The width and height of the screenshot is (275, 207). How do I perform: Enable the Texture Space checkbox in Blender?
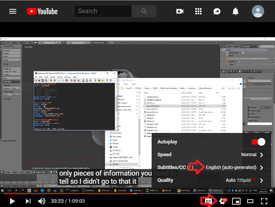pyautogui.click(x=249, y=110)
